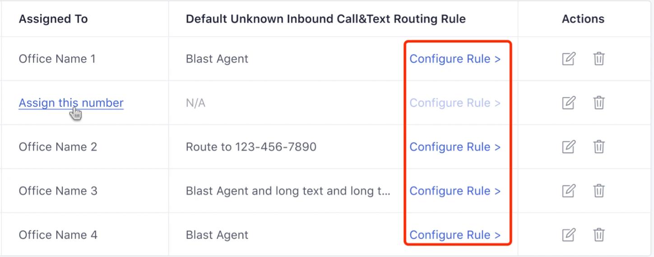This screenshot has height=257, width=654.
Task: Edit the Office Name 3 row
Action: click(569, 191)
